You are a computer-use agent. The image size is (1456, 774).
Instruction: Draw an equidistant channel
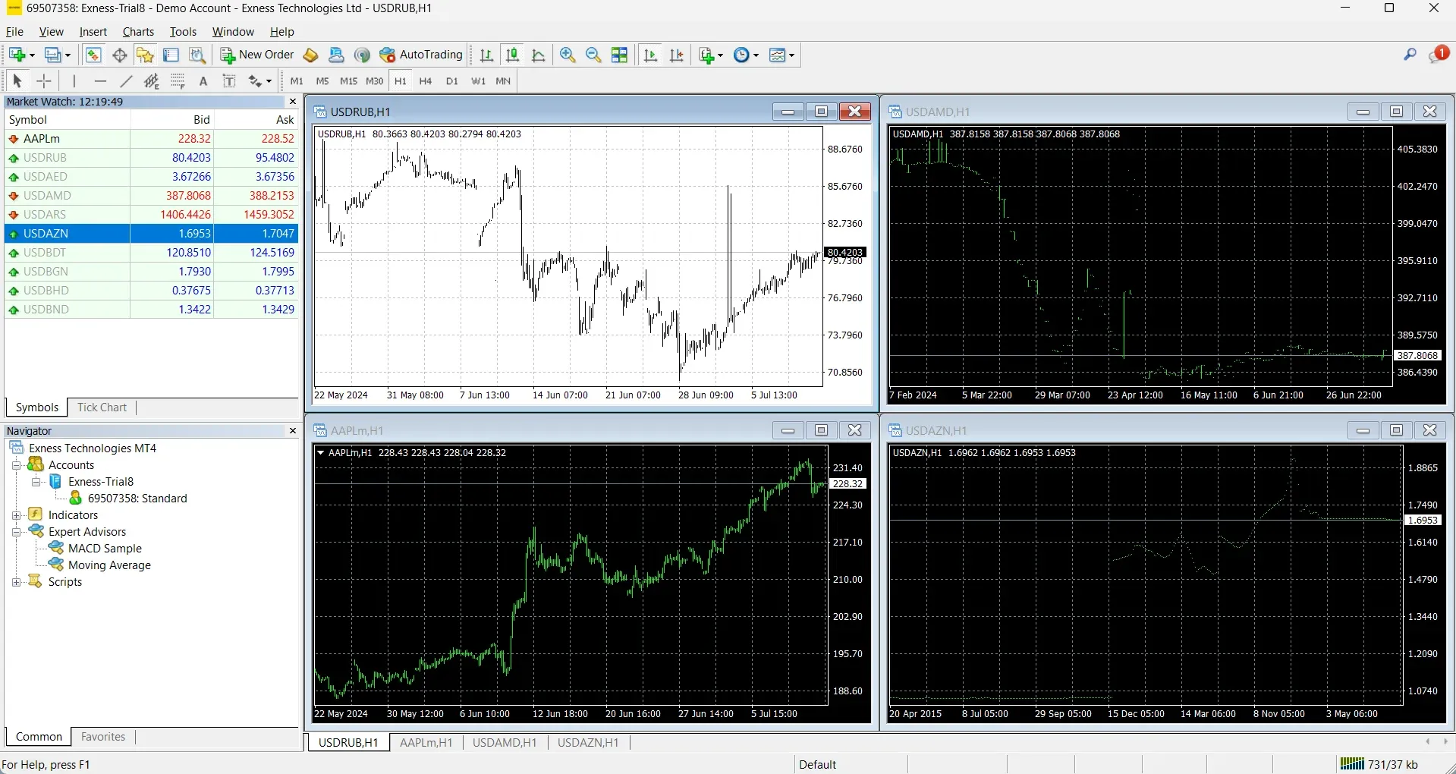[152, 81]
